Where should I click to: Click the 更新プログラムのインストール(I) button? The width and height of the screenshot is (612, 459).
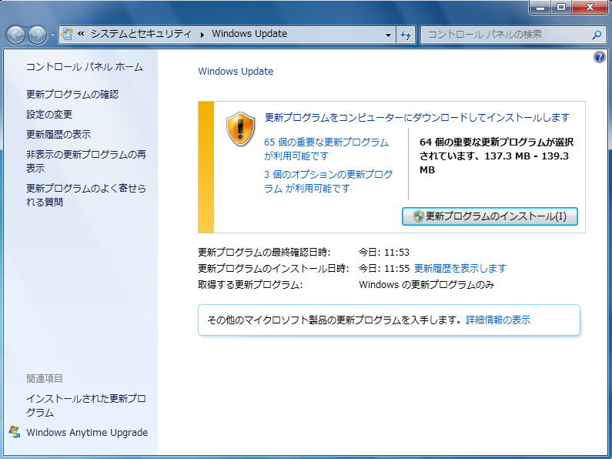tap(490, 216)
